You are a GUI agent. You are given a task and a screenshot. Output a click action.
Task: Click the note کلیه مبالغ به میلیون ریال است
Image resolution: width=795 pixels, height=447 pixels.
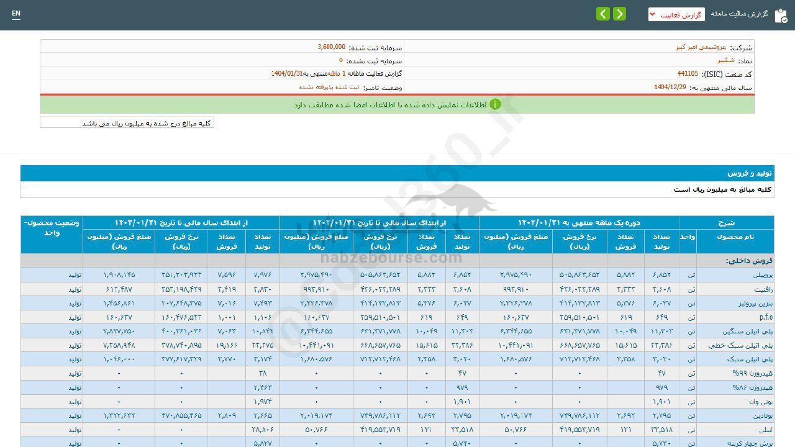(x=722, y=189)
